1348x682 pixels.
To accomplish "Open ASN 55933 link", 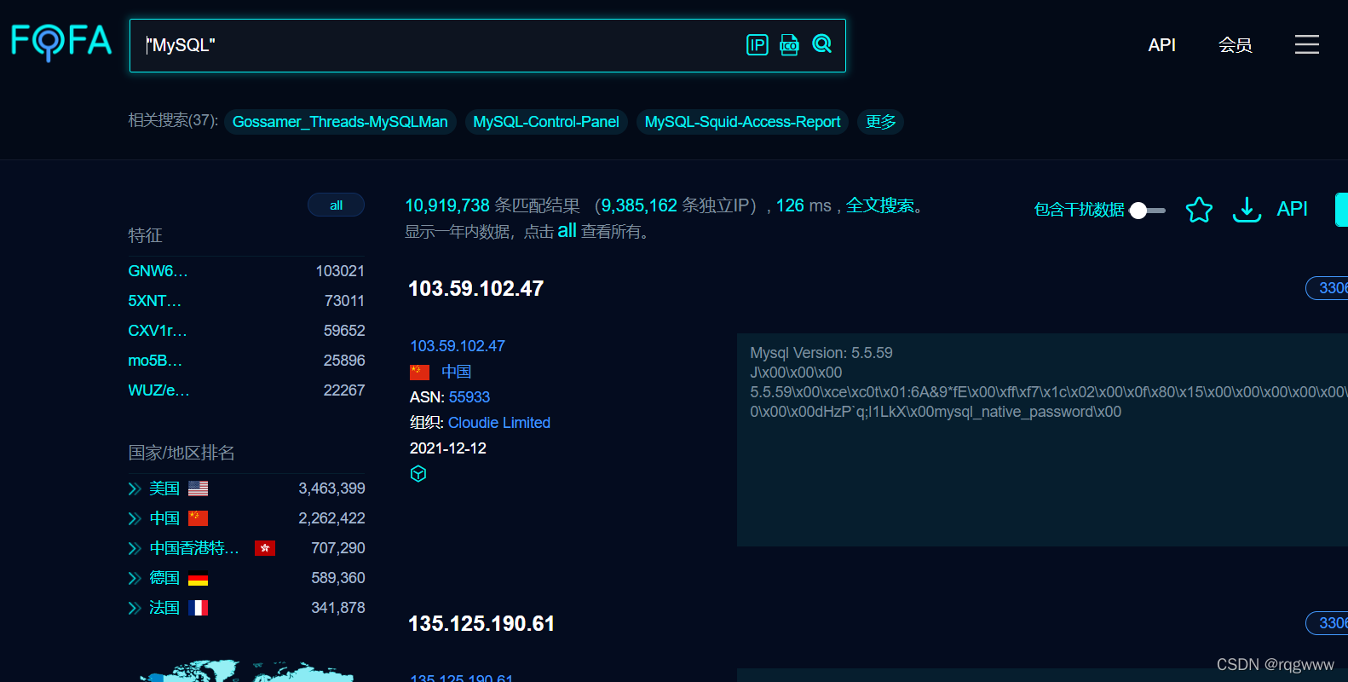I will click(469, 397).
